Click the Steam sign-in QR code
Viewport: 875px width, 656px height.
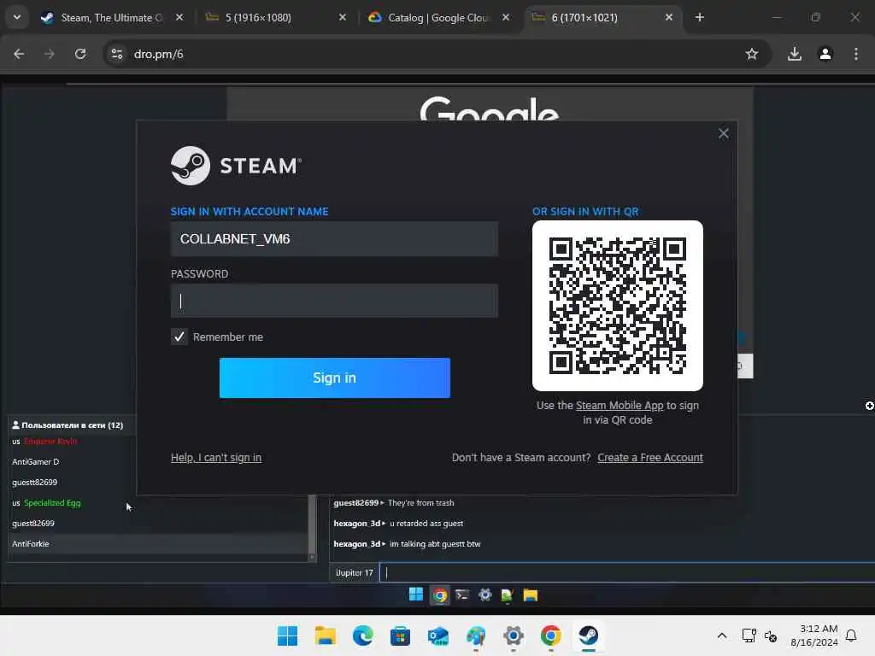tap(618, 306)
